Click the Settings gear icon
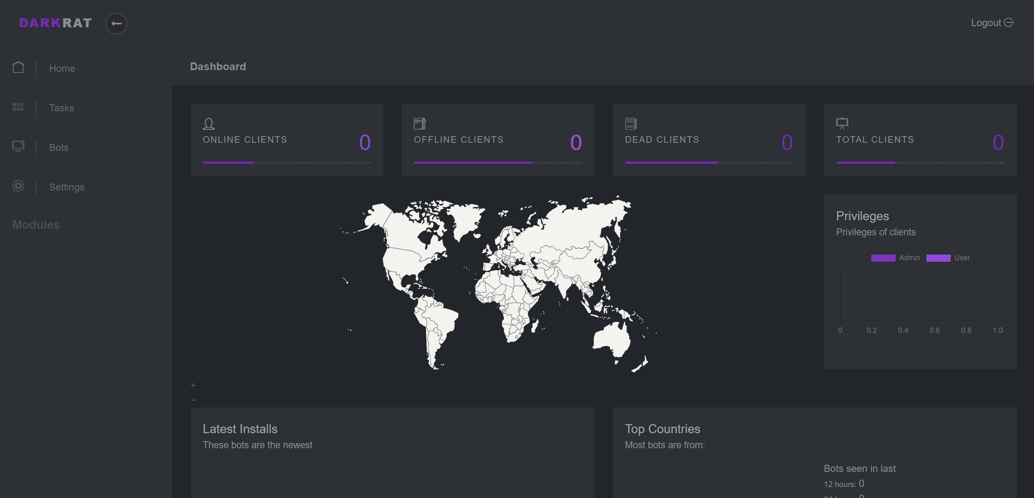Viewport: 1034px width, 498px height. (18, 186)
